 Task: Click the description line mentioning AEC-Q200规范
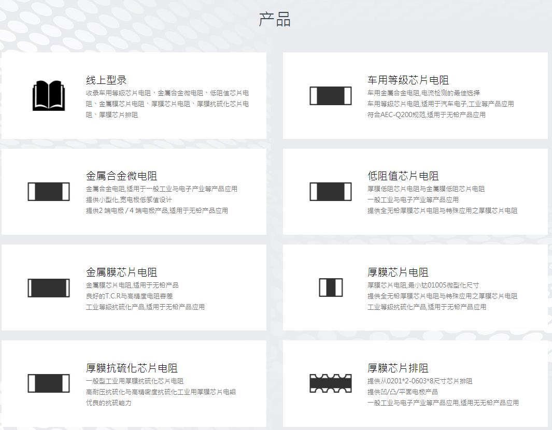pyautogui.click(x=426, y=115)
